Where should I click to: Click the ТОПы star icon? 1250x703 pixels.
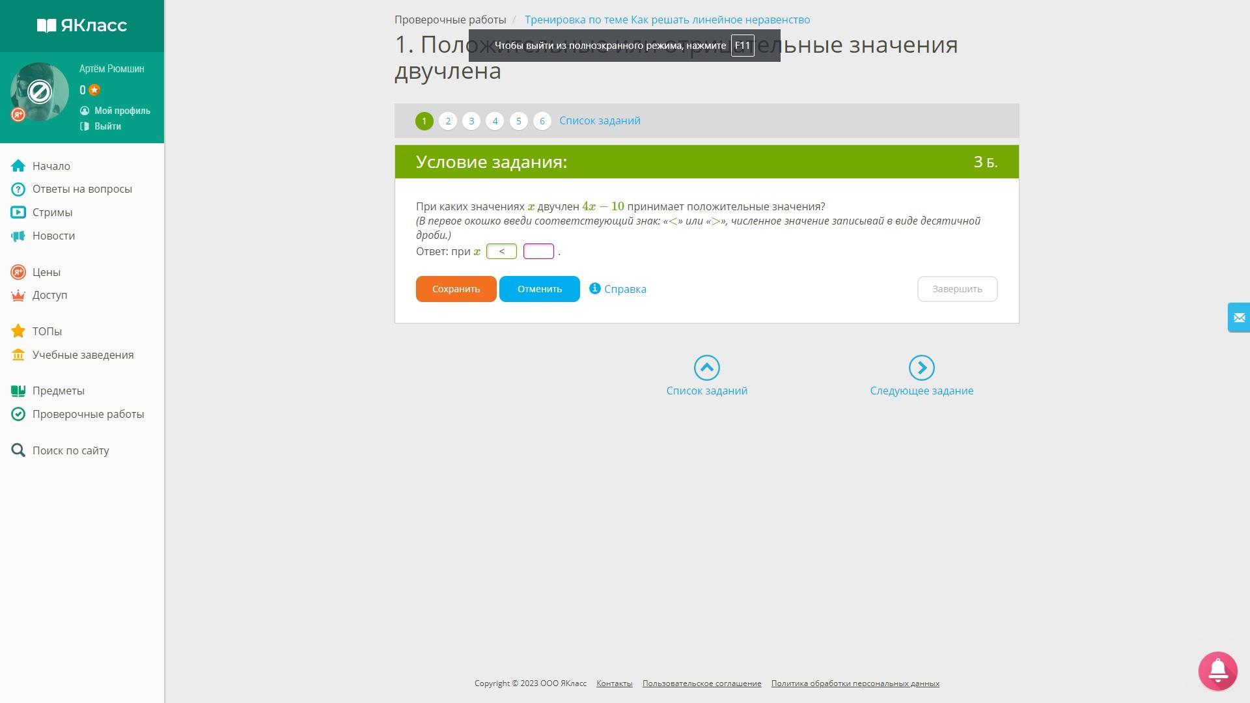pos(18,331)
